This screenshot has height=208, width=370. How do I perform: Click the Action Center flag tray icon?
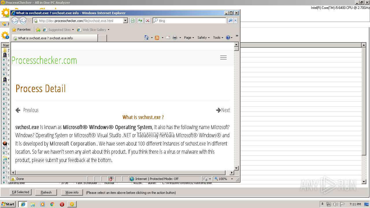point(343,204)
